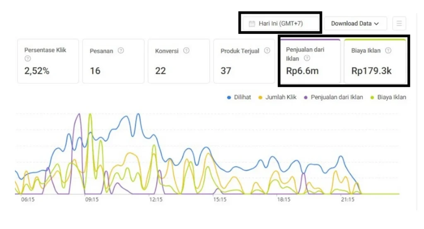Image resolution: width=424 pixels, height=229 pixels.
Task: Click help icon next to Produk Terjual
Action: point(267,51)
